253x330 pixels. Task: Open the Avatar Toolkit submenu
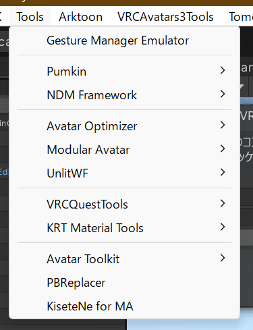click(x=124, y=259)
